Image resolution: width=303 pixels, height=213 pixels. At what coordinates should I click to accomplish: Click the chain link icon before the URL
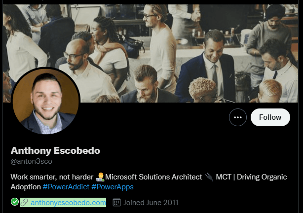(x=24, y=203)
